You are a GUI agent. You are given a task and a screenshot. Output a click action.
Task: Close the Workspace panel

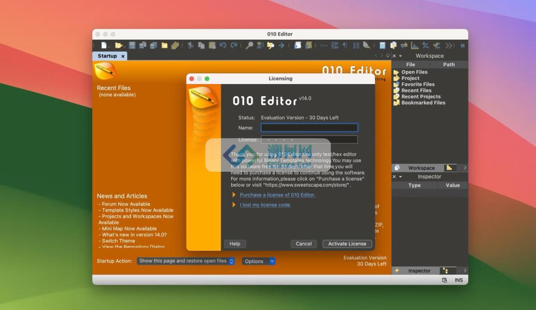(x=394, y=56)
